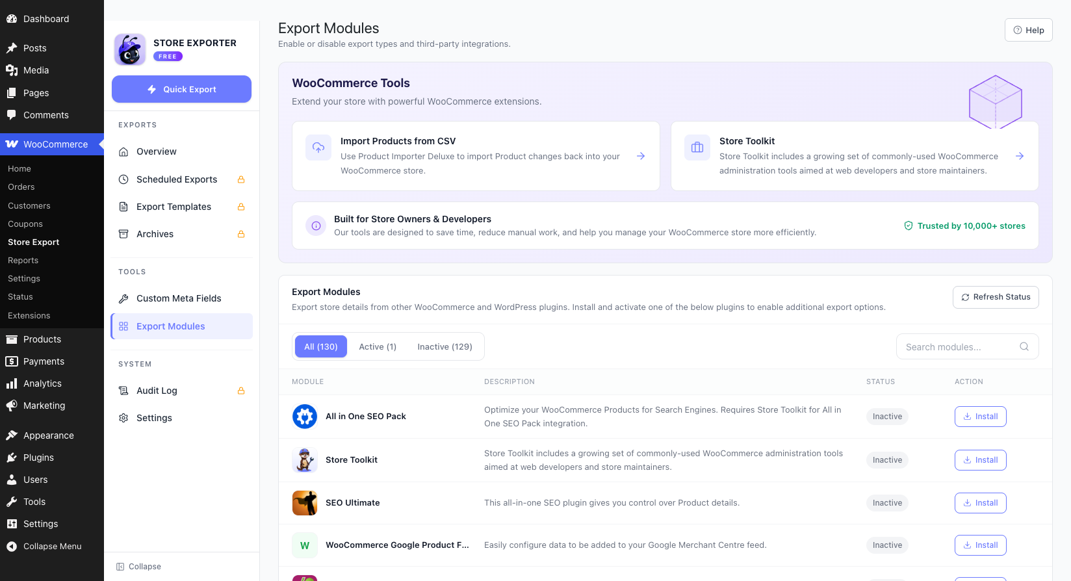The image size is (1071, 581).
Task: Start a Quick Export
Action: pyautogui.click(x=181, y=89)
